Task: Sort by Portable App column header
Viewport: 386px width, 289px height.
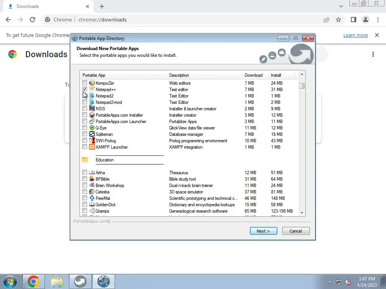Action: pyautogui.click(x=123, y=75)
